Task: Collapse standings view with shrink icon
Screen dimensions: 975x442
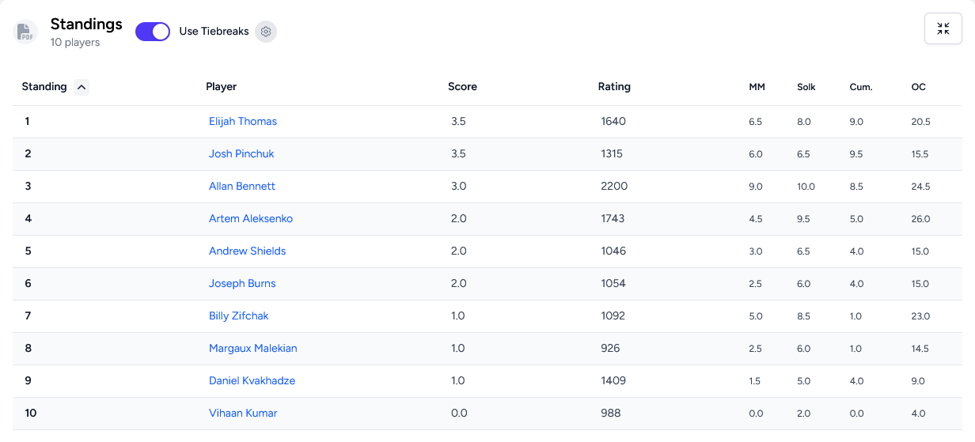Action: (x=943, y=28)
